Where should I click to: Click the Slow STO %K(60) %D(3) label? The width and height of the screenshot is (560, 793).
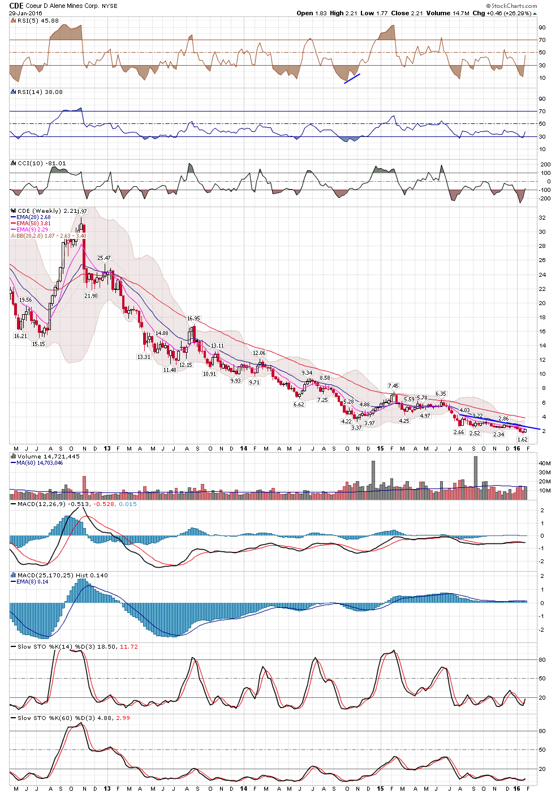pos(74,718)
